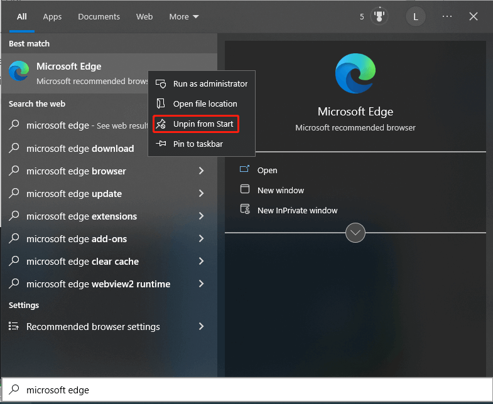Image resolution: width=493 pixels, height=404 pixels.
Task: Click magnifier icon beside See web results
Action: pos(14,125)
